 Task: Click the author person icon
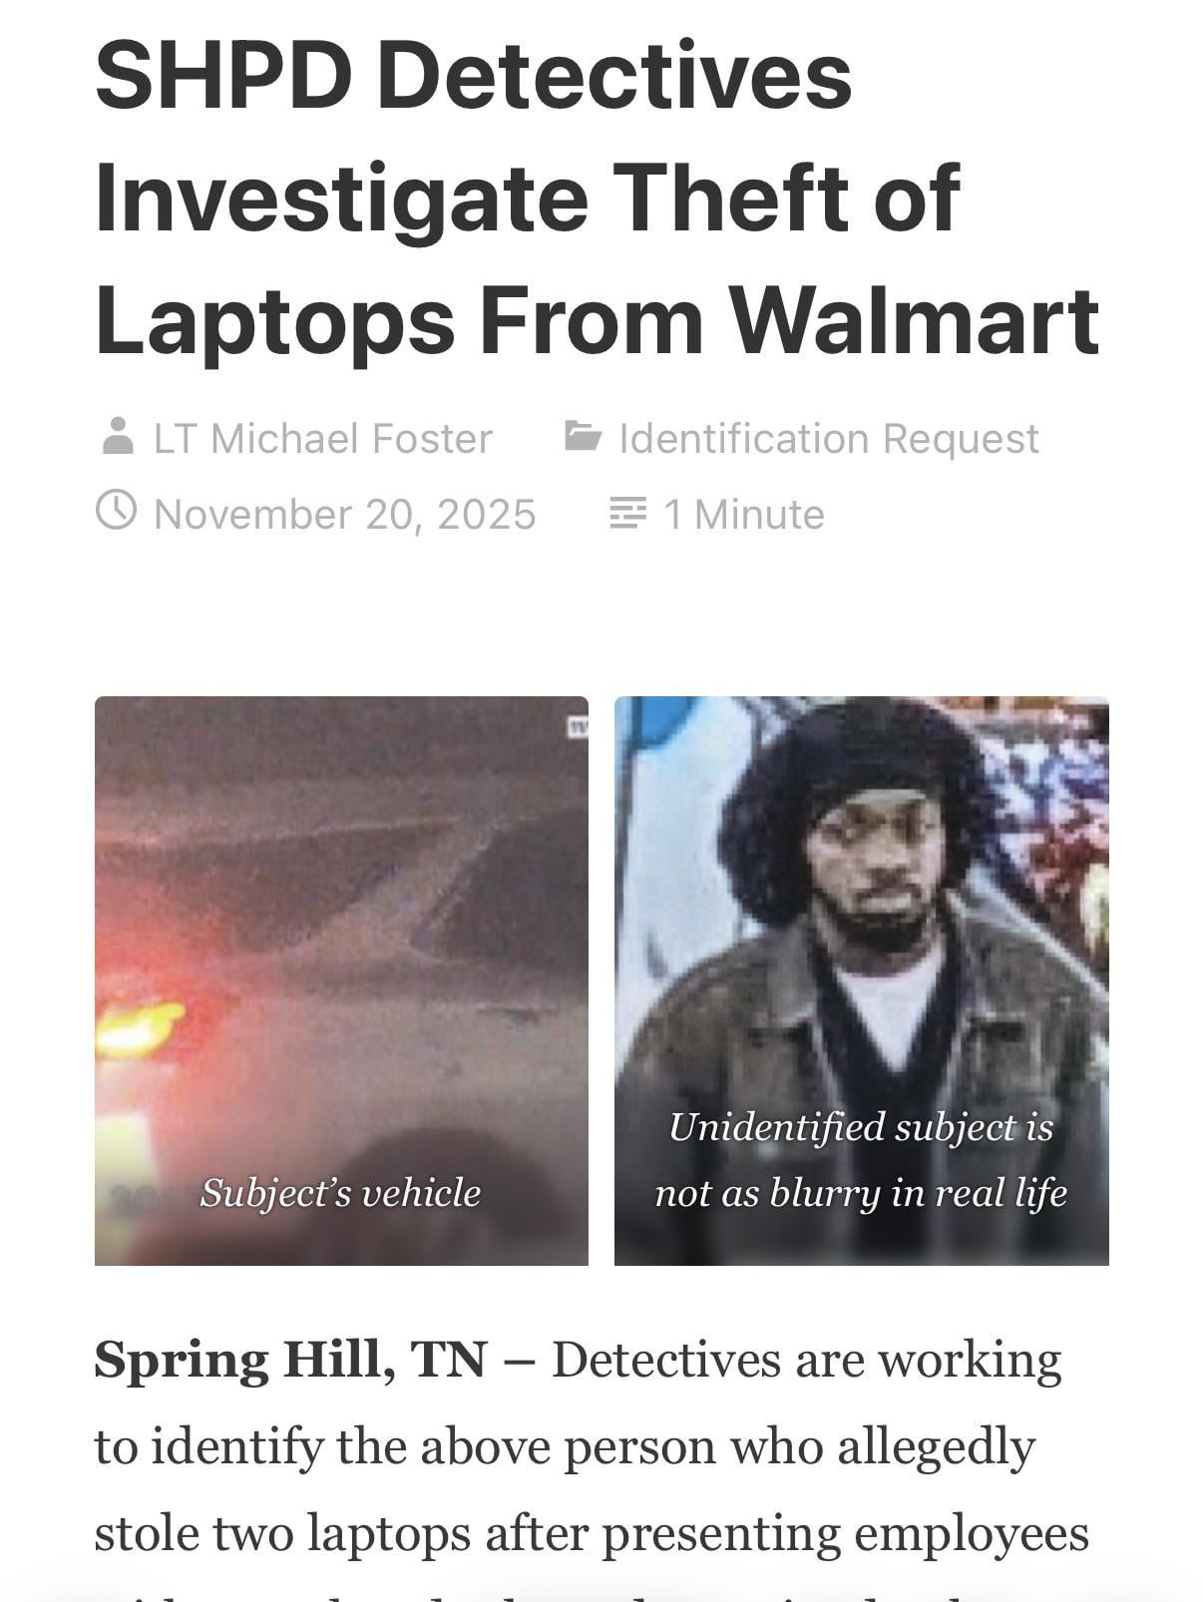tap(118, 437)
